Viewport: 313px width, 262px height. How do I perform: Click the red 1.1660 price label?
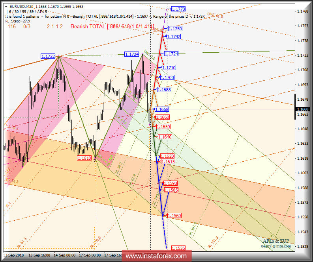coord(162,117)
